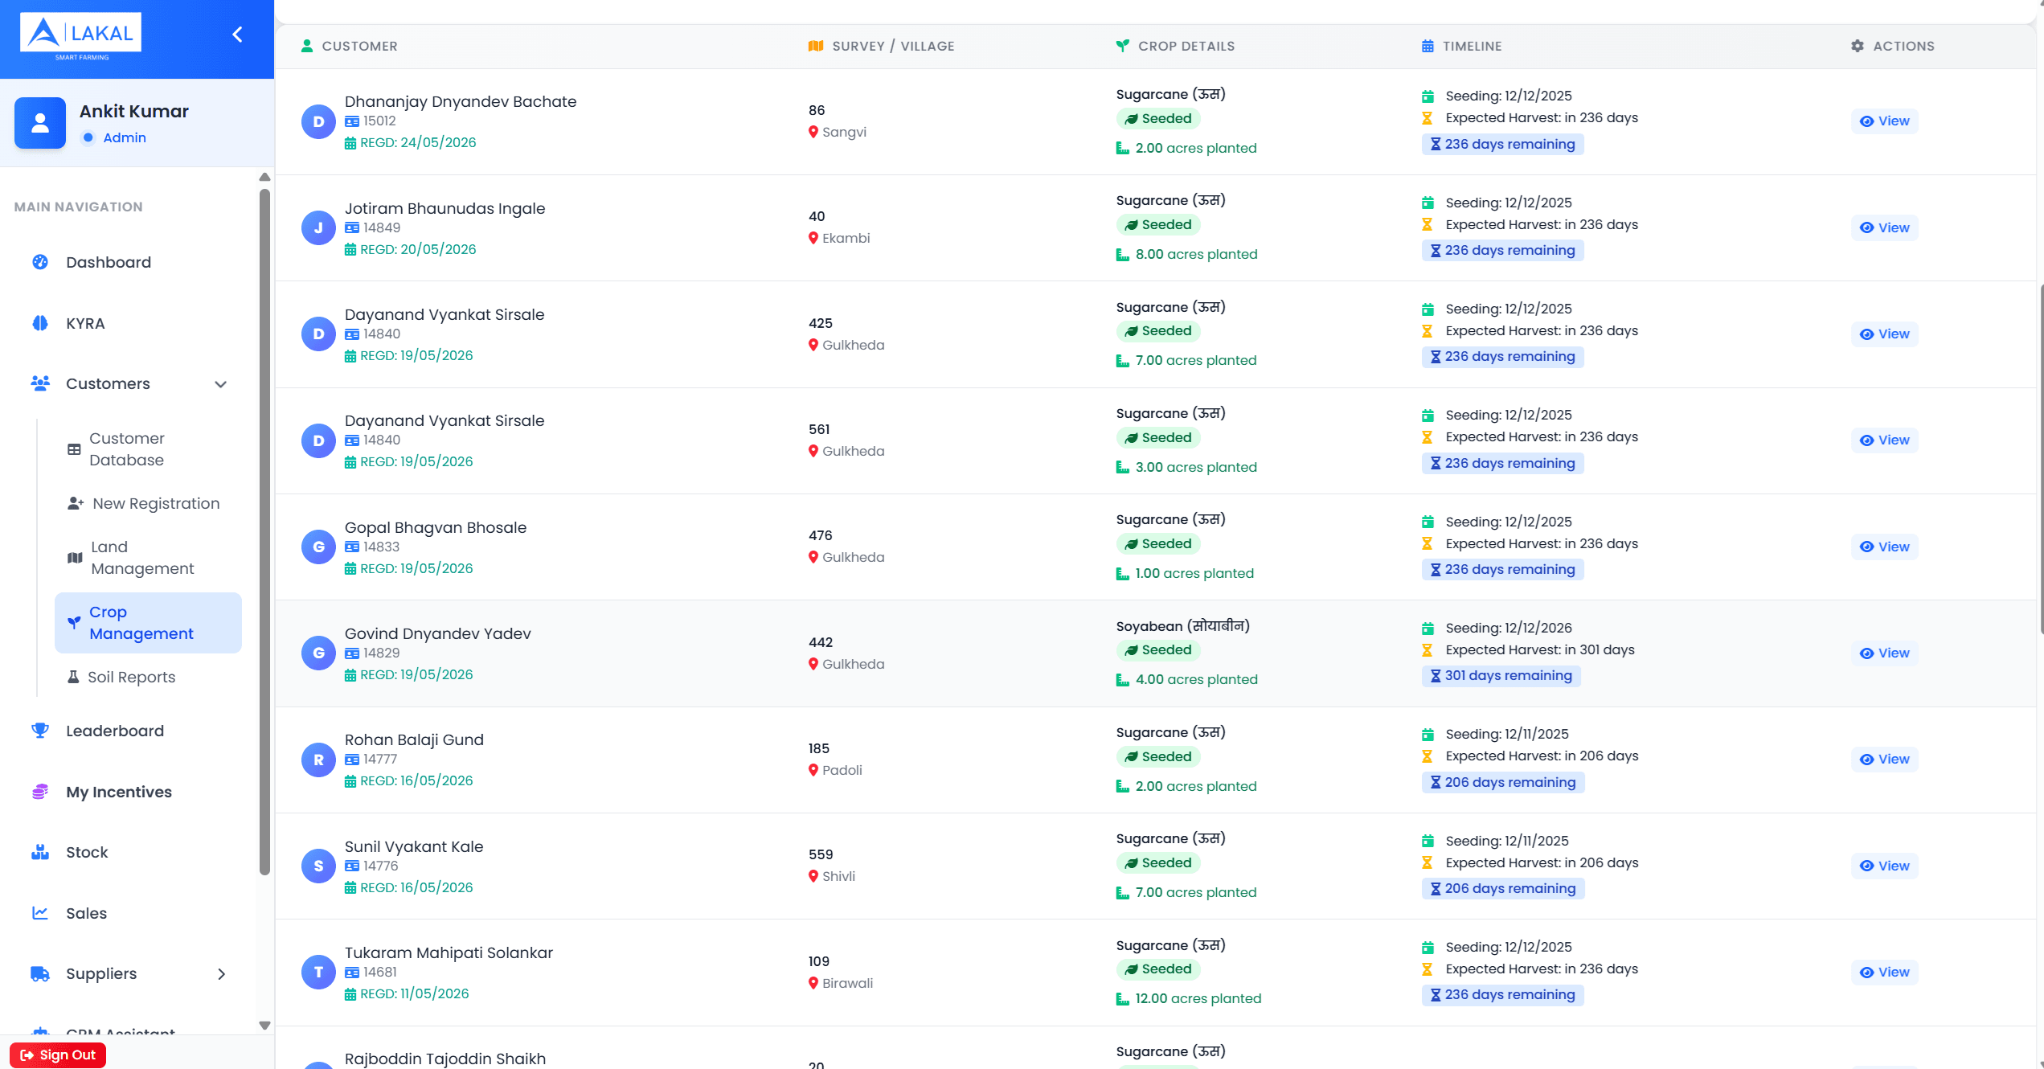View Dhananjay Dnyandev Bachate crop record
The height and width of the screenshot is (1069, 2044).
click(x=1884, y=121)
